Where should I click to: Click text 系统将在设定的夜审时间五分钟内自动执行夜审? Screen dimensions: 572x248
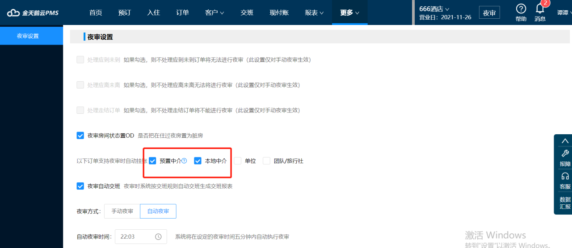pos(232,237)
